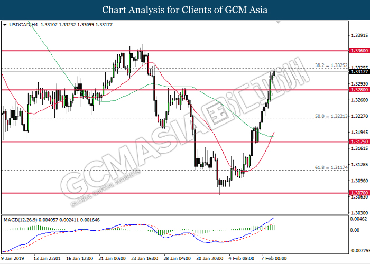Click the current price tag 1.33177
This screenshot has height=264, width=370.
359,72
